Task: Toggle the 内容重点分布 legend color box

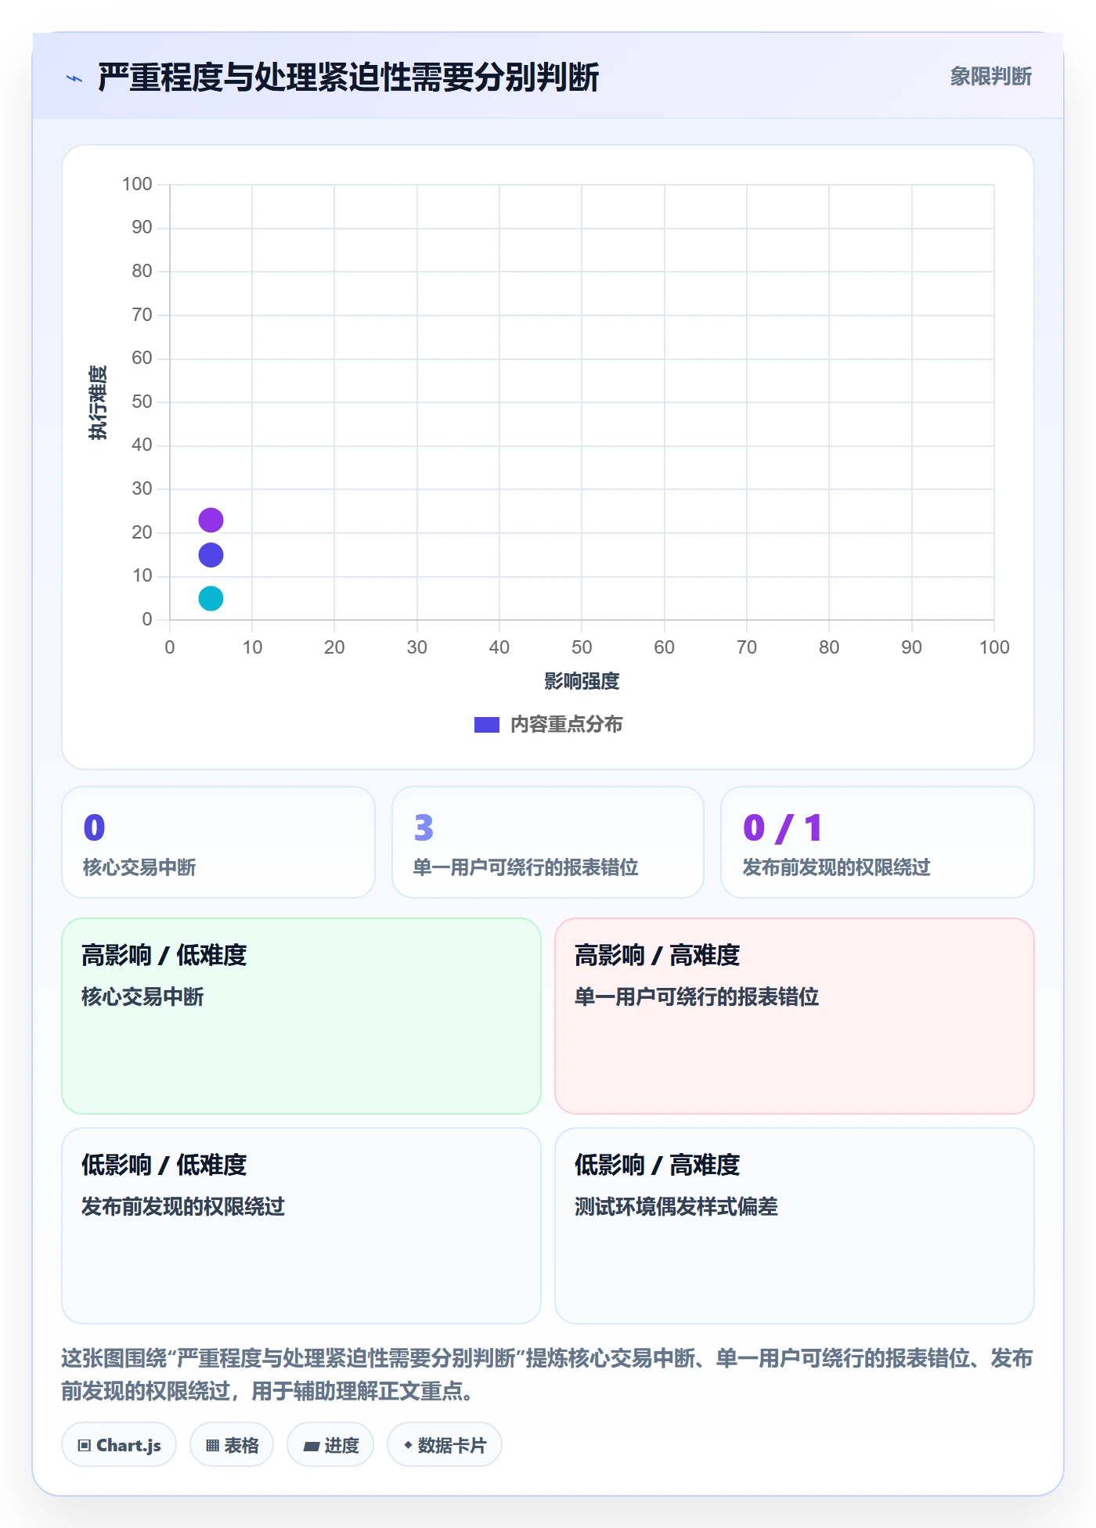Action: (x=487, y=725)
